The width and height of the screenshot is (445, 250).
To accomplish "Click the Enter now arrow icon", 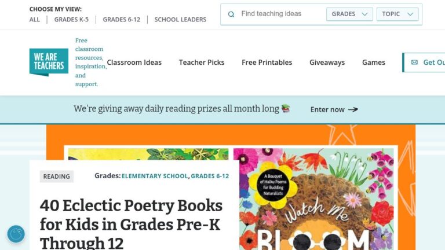I will tap(353, 109).
